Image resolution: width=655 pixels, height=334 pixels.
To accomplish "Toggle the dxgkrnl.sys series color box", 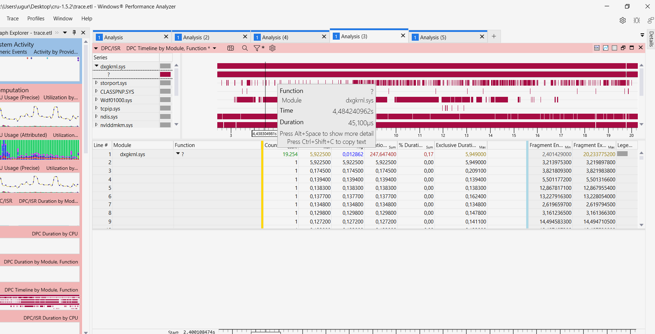I will pos(165,66).
